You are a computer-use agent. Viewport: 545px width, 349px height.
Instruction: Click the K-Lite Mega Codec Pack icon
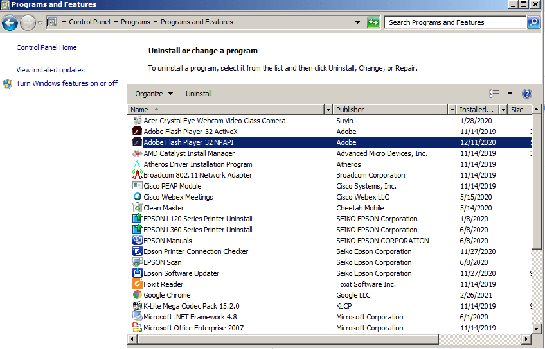point(138,306)
